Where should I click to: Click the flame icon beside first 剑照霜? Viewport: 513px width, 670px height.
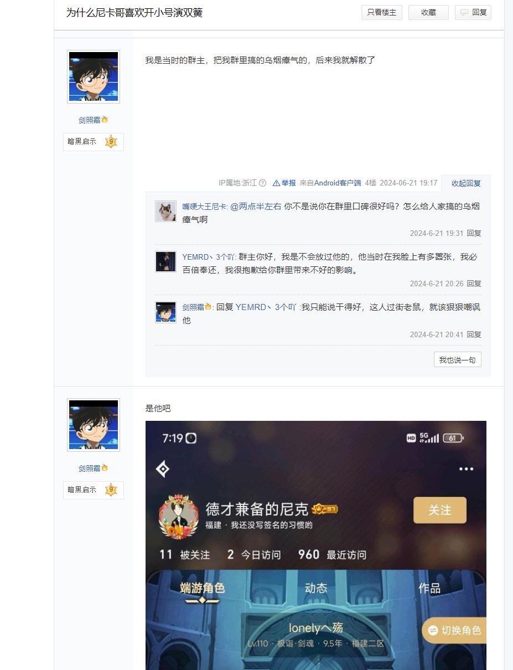pos(105,120)
